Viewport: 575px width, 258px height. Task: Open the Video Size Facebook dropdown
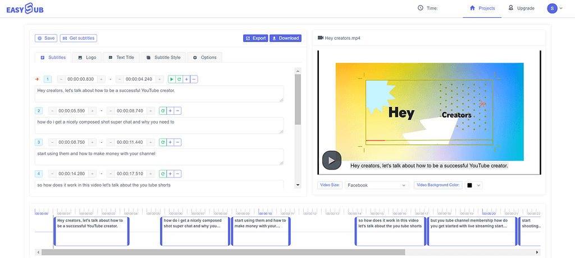[x=377, y=185]
